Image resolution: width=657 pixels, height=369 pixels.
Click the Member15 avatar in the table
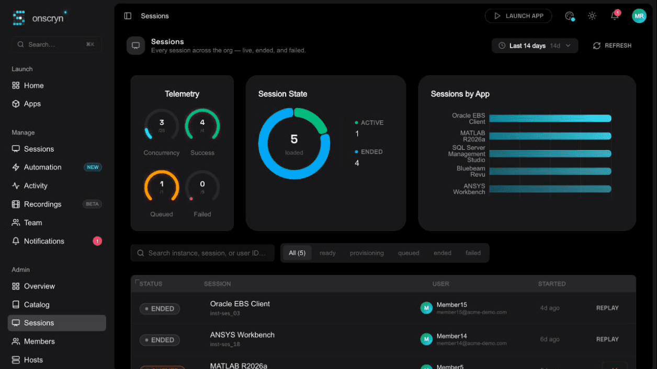pyautogui.click(x=426, y=308)
